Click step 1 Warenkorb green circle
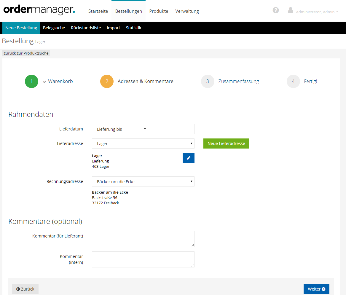Viewport: 346px width, 295px height. (x=31, y=82)
